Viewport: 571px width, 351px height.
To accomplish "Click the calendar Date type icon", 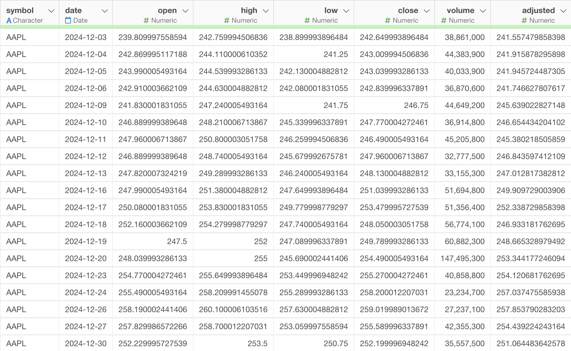I will pyautogui.click(x=68, y=20).
